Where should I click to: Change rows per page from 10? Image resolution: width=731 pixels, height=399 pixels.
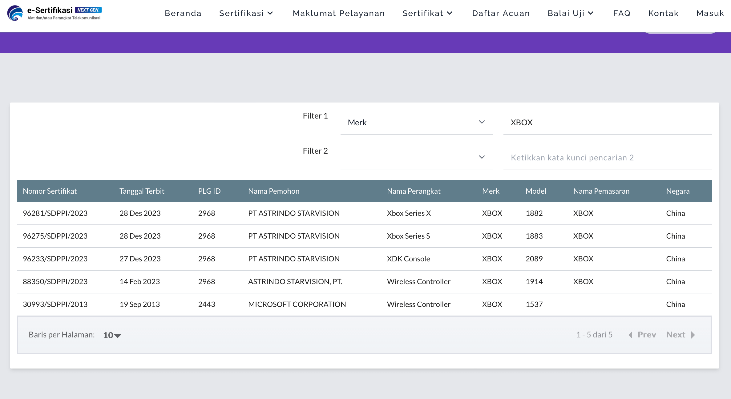[112, 335]
